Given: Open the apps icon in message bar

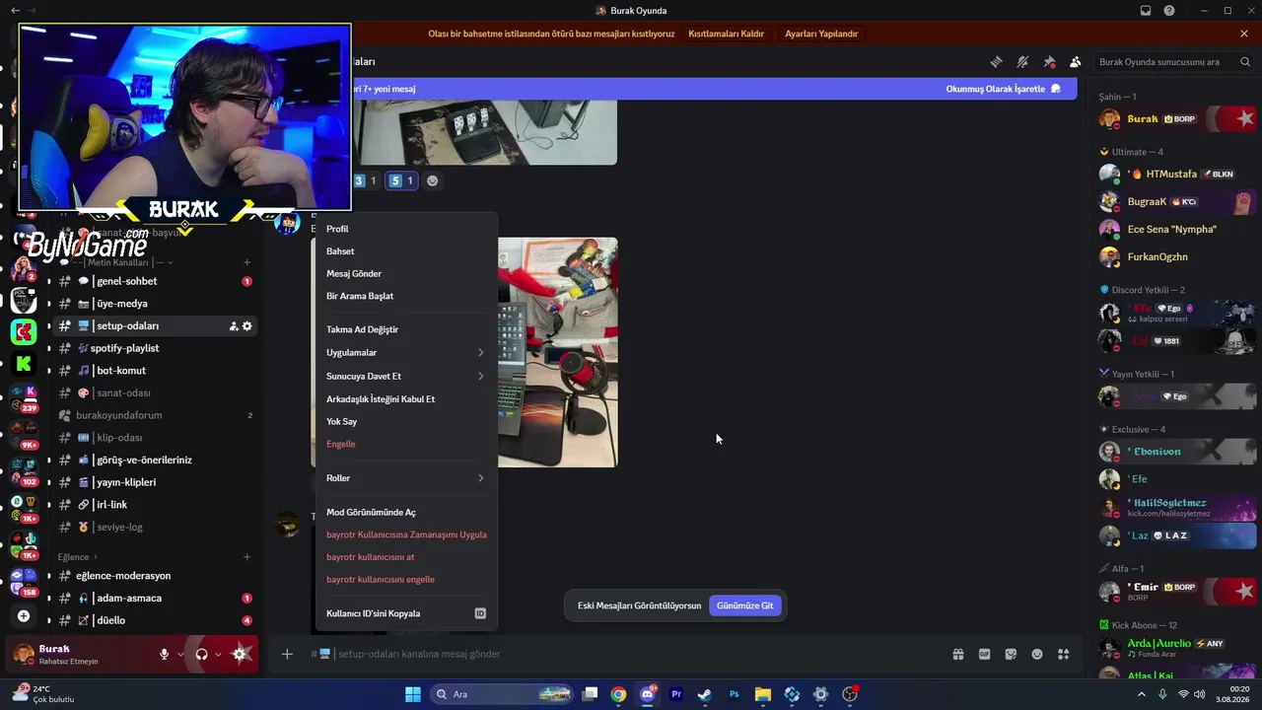Looking at the screenshot, I should [x=1063, y=654].
